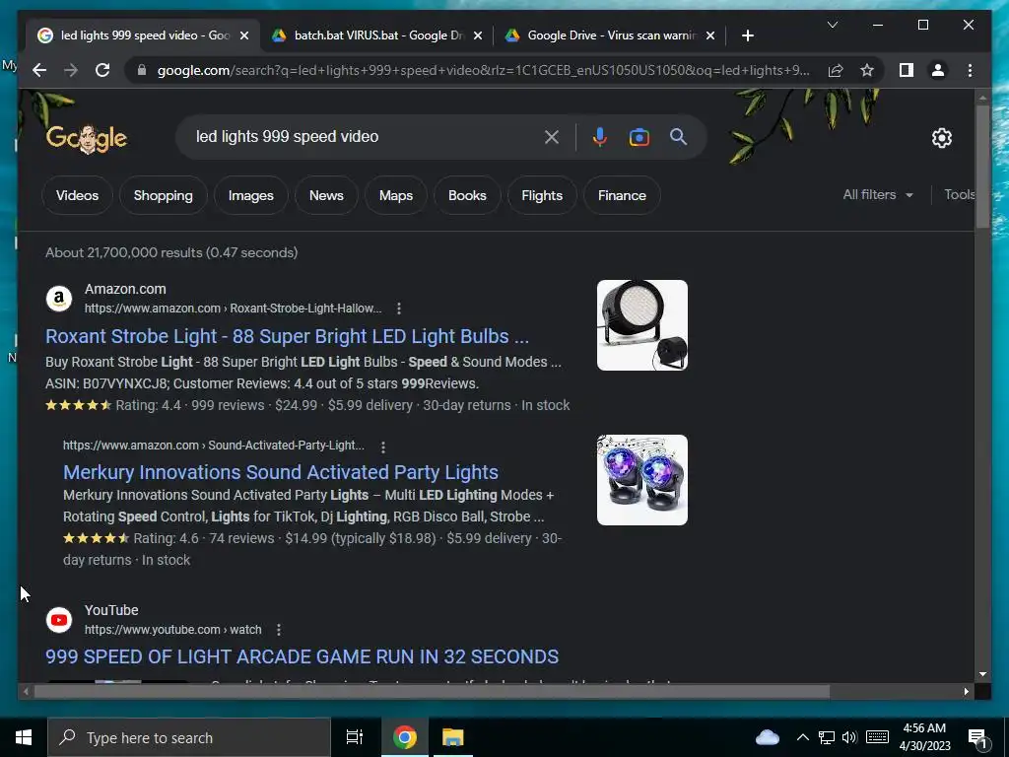Bookmark this tab with star icon
This screenshot has height=757, width=1009.
[x=867, y=70]
